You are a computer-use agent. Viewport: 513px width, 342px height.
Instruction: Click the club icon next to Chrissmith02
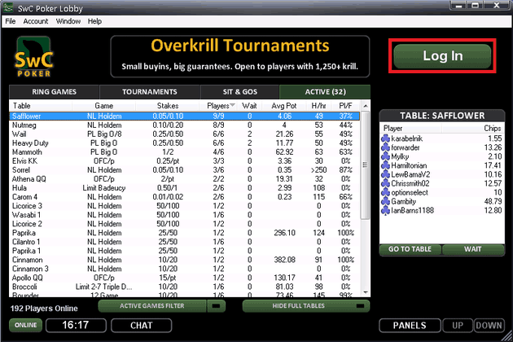coord(385,183)
